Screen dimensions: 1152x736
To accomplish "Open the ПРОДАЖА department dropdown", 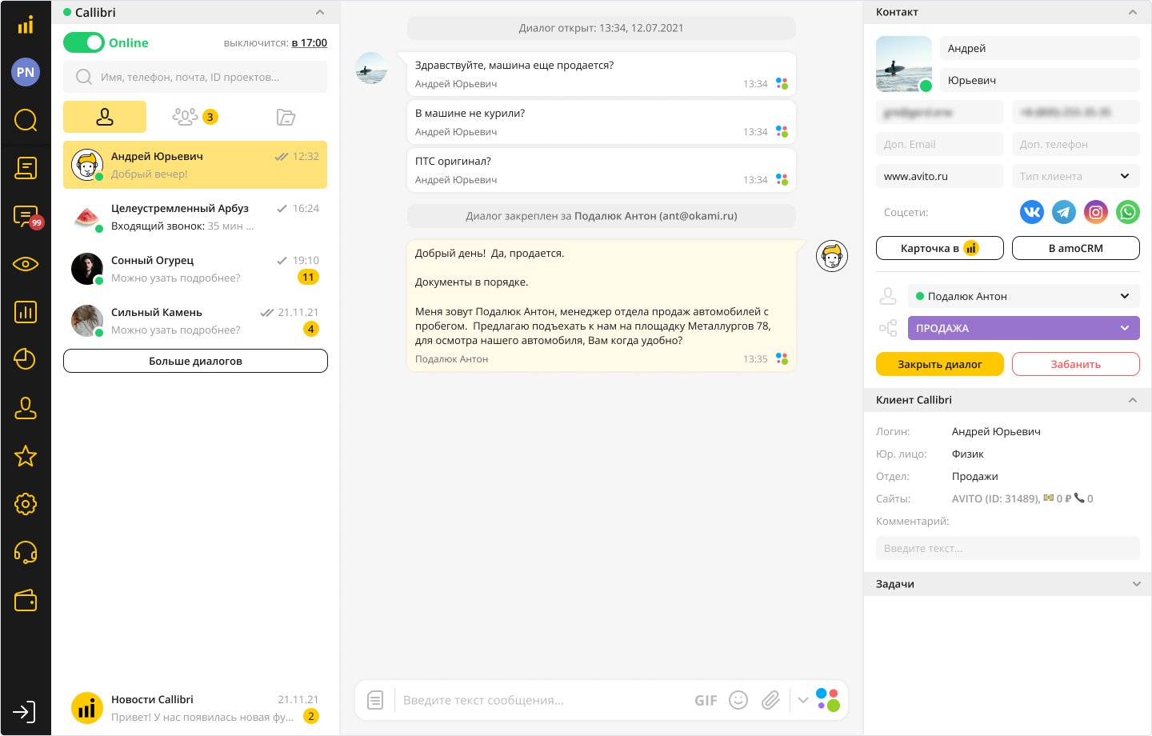I will tap(1023, 328).
